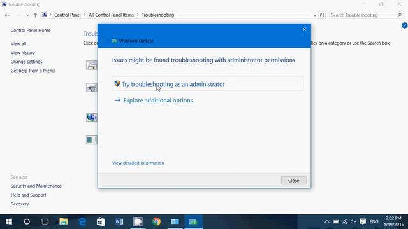Open Recovery link under See also
This screenshot has height=229, width=408.
point(20,204)
